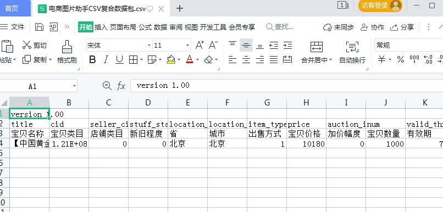
Task: Click the Insert Function fx icon
Action: [x=121, y=86]
